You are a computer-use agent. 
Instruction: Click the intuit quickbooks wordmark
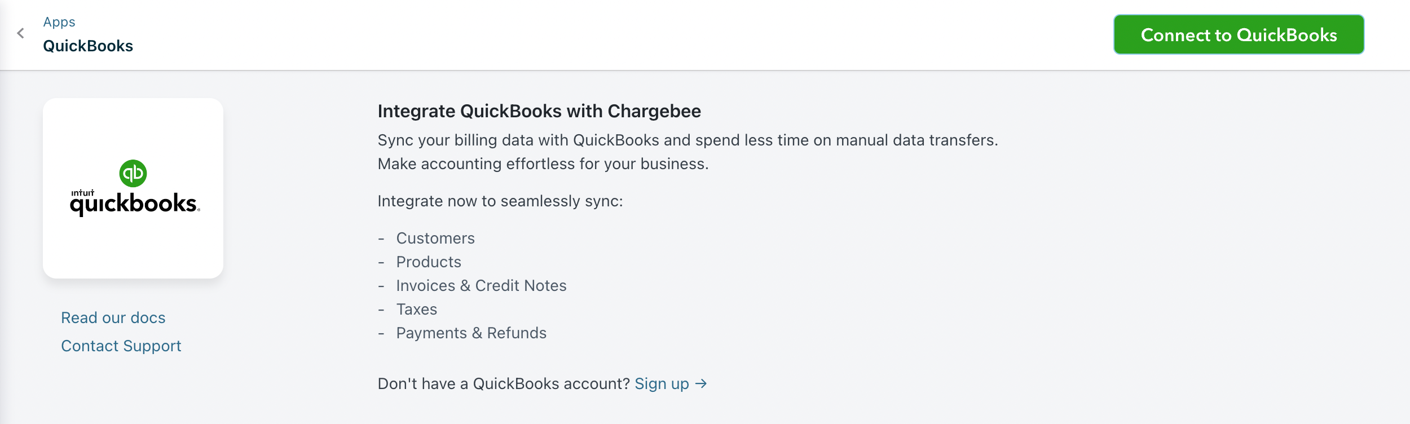click(134, 204)
